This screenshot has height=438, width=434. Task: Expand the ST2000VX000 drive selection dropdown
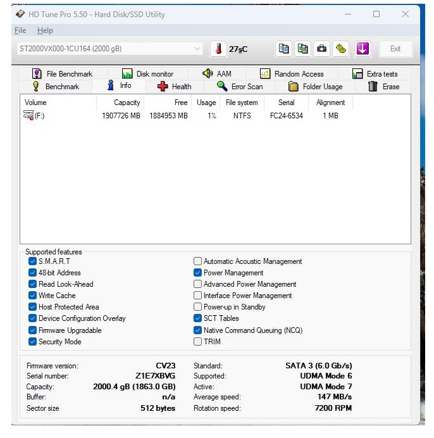point(197,49)
